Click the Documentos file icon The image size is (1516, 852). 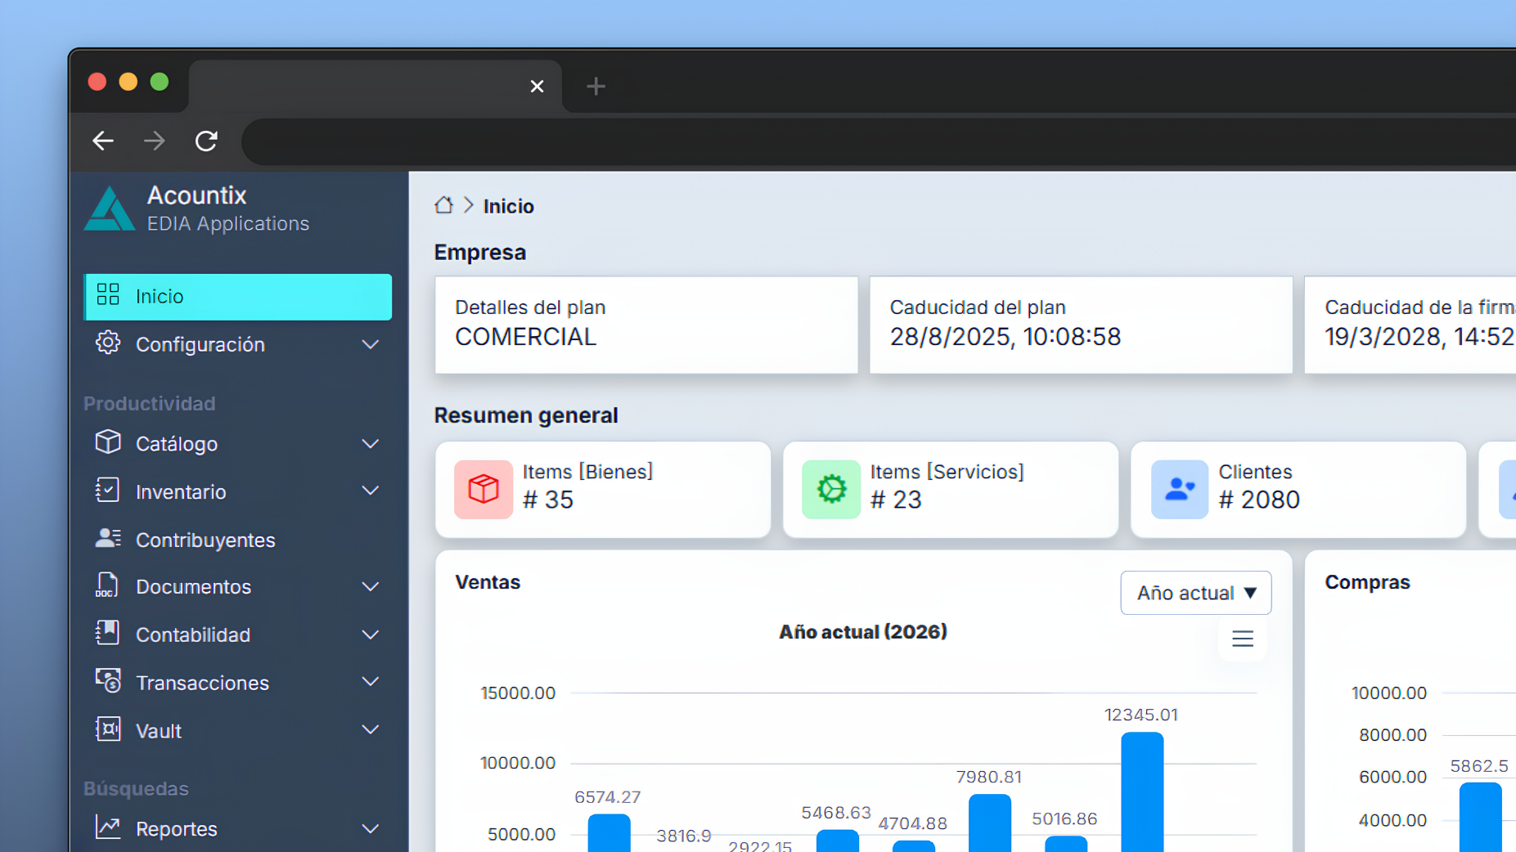(x=107, y=585)
